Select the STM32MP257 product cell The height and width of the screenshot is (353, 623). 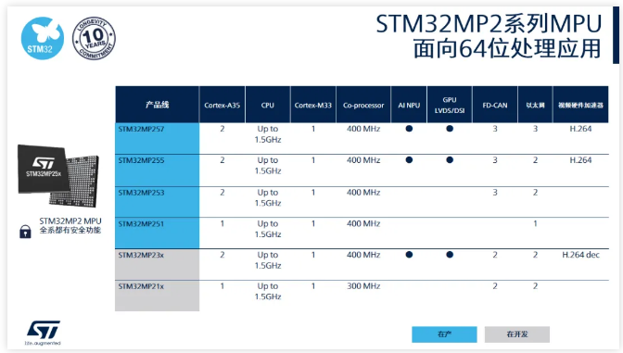pos(158,138)
